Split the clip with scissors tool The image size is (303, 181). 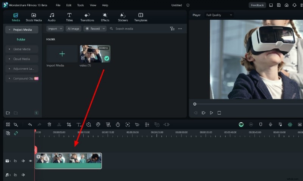click(x=59, y=125)
